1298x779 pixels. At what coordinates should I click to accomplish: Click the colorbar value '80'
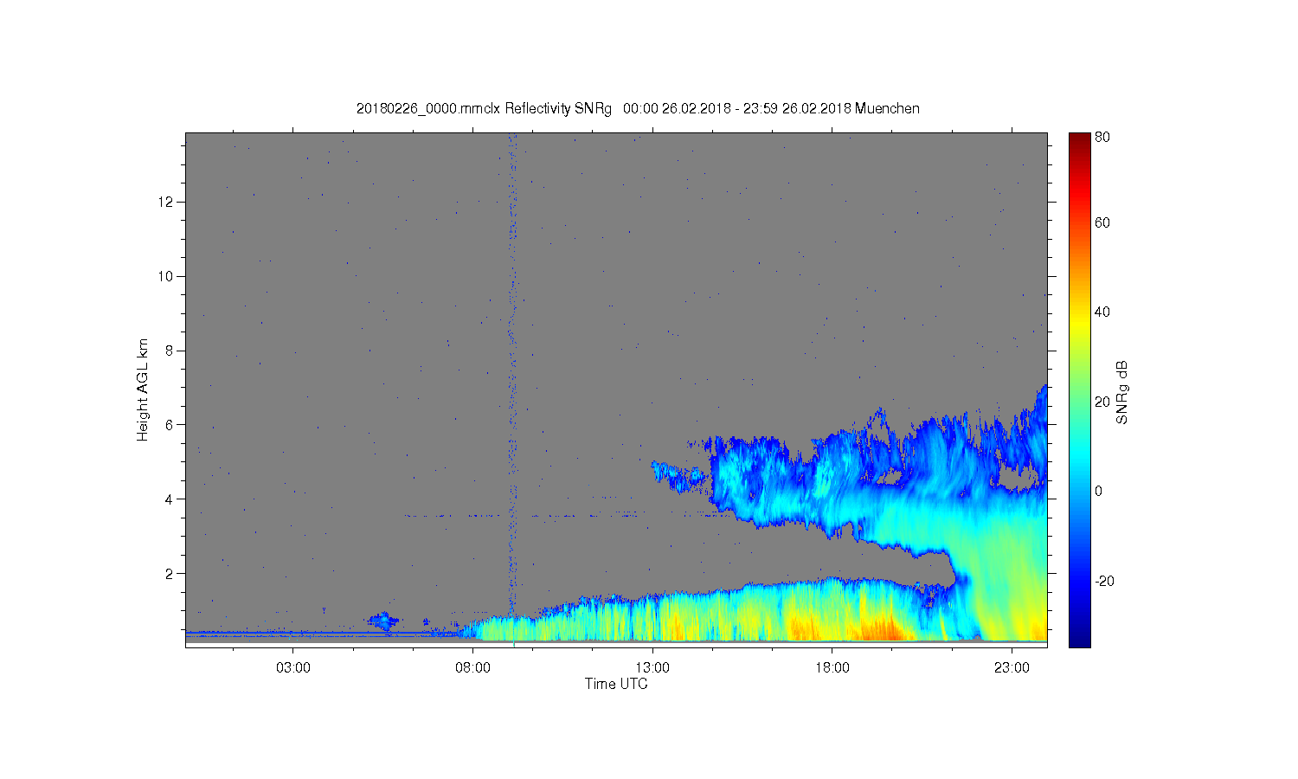[1102, 138]
